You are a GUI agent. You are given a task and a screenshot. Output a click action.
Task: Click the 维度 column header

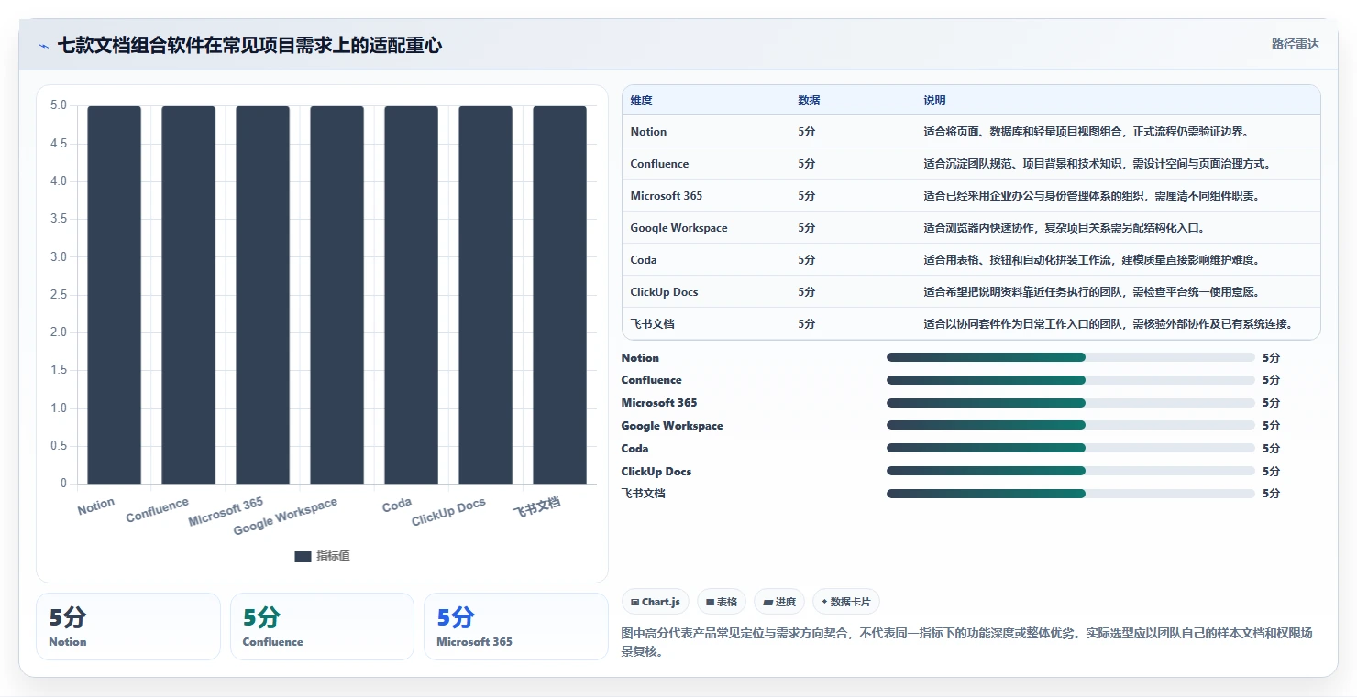pos(642,101)
